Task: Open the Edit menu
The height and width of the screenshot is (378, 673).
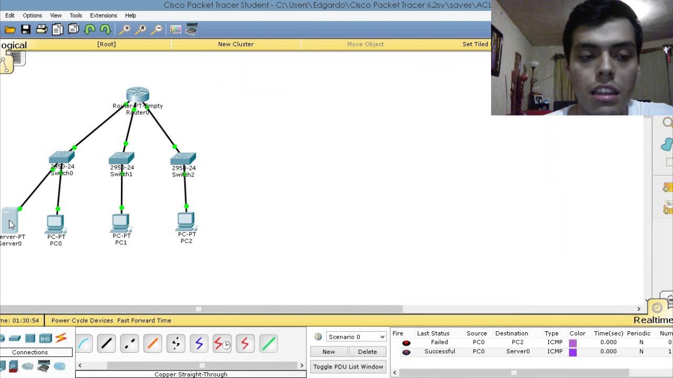Action: tap(10, 15)
